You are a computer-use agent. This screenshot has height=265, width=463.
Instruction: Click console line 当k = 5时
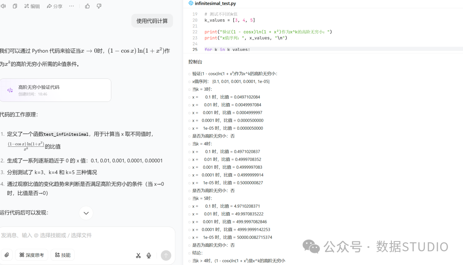tap(202, 198)
